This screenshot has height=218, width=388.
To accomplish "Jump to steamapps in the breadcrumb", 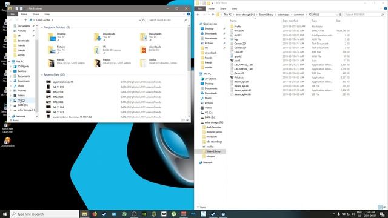I will (x=283, y=15).
